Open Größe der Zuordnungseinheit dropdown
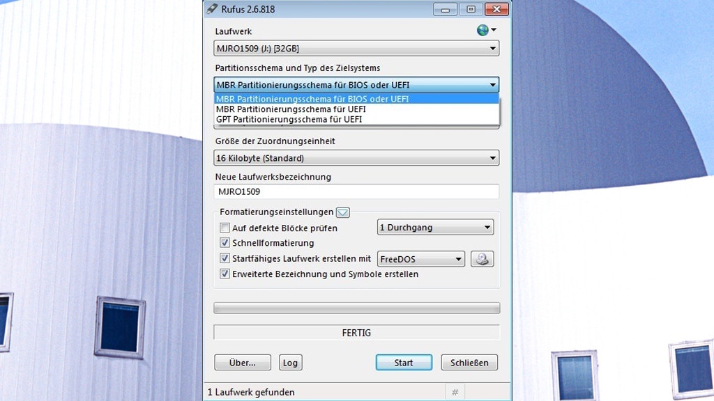 point(356,158)
